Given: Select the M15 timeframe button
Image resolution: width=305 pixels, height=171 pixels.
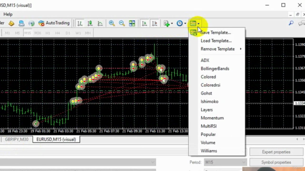Looking at the screenshot, I should pyautogui.click(x=28, y=33).
